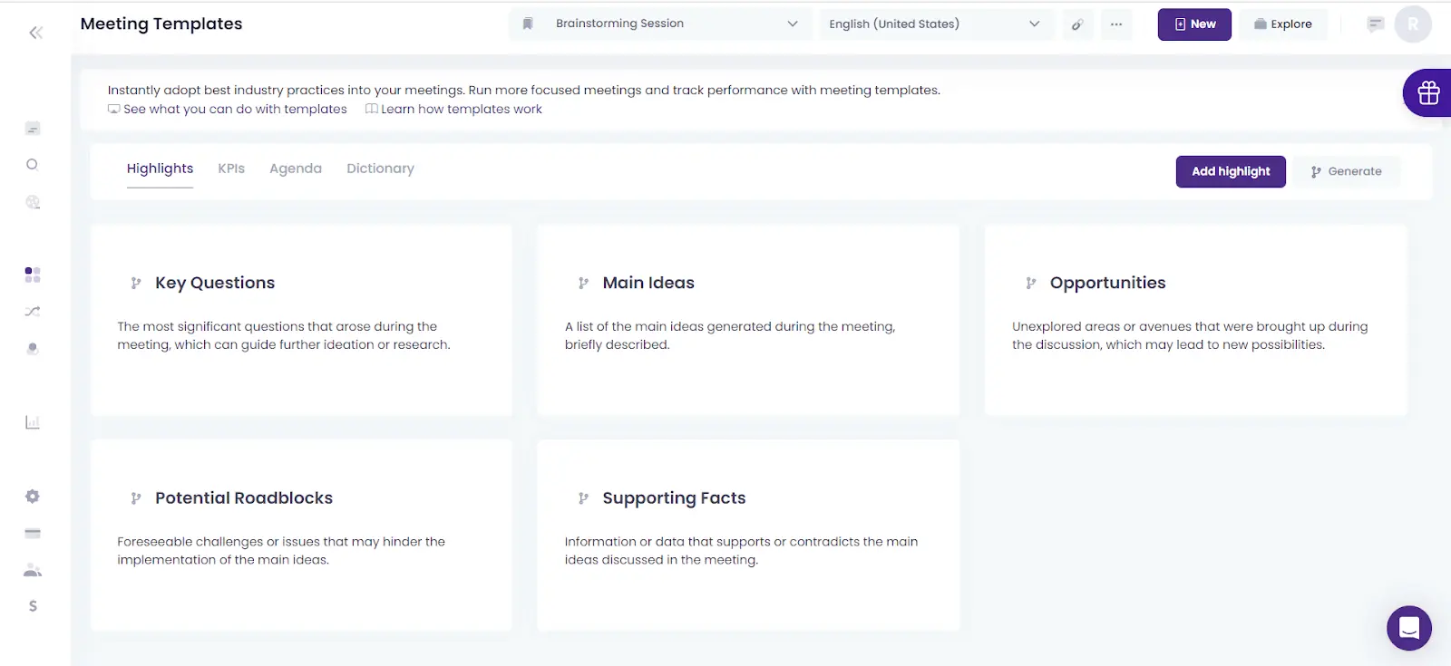
Task: Open the Opportunities highlight card
Action: (1195, 320)
